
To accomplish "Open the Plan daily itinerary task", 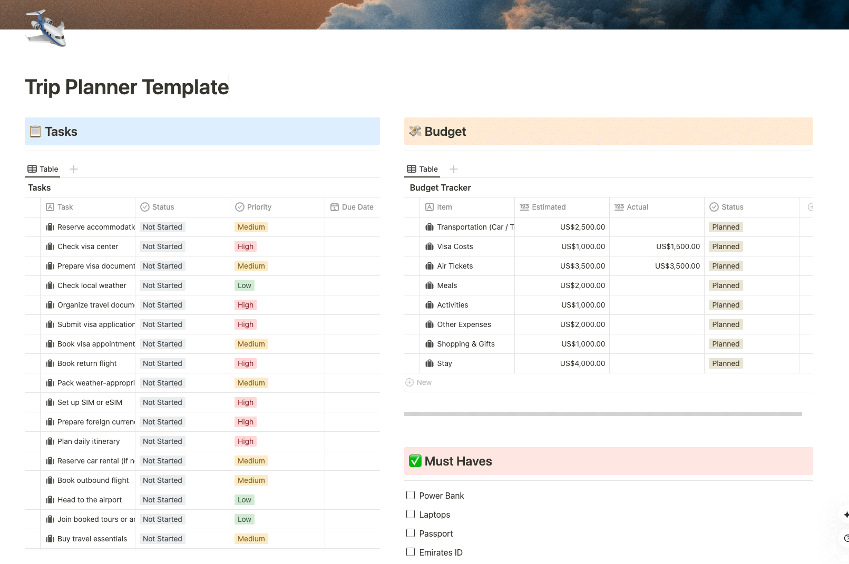I will (x=89, y=441).
